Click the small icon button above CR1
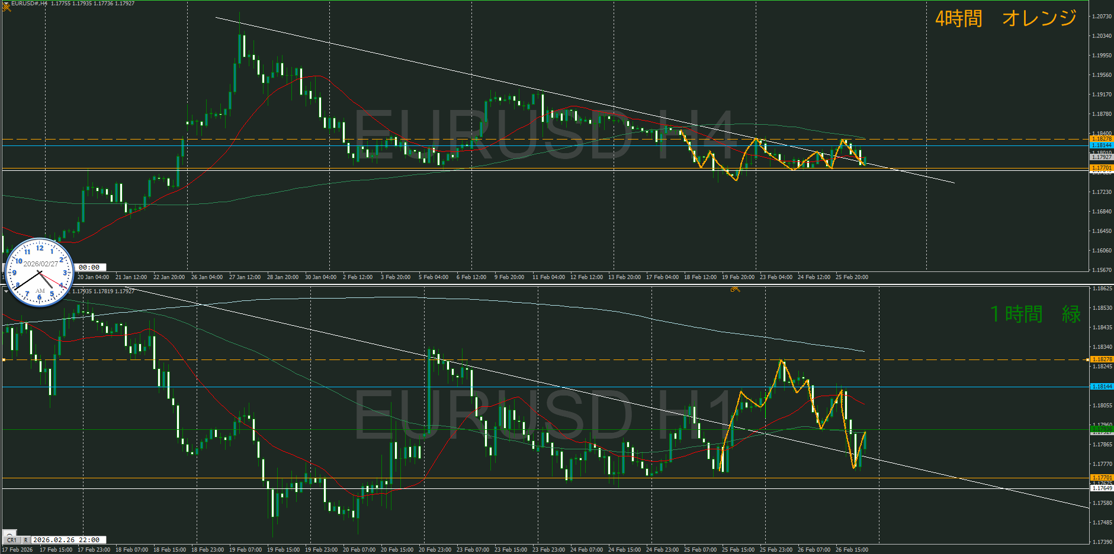Viewport: 1114px width, 554px height. [x=9, y=533]
